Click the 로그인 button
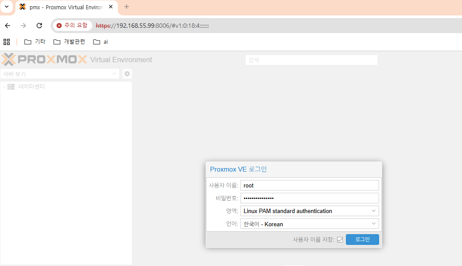462x266 pixels. coord(362,240)
